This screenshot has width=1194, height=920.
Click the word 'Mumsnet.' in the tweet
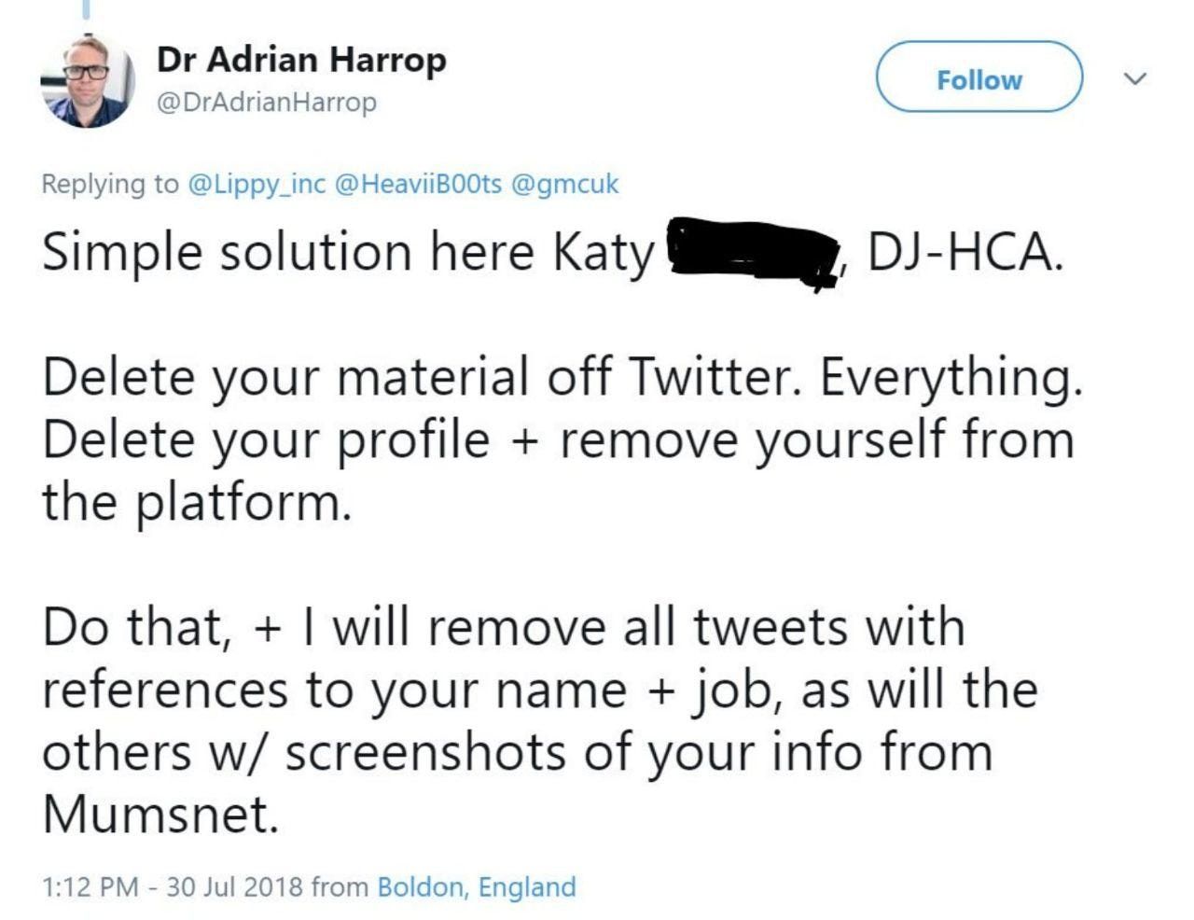160,815
